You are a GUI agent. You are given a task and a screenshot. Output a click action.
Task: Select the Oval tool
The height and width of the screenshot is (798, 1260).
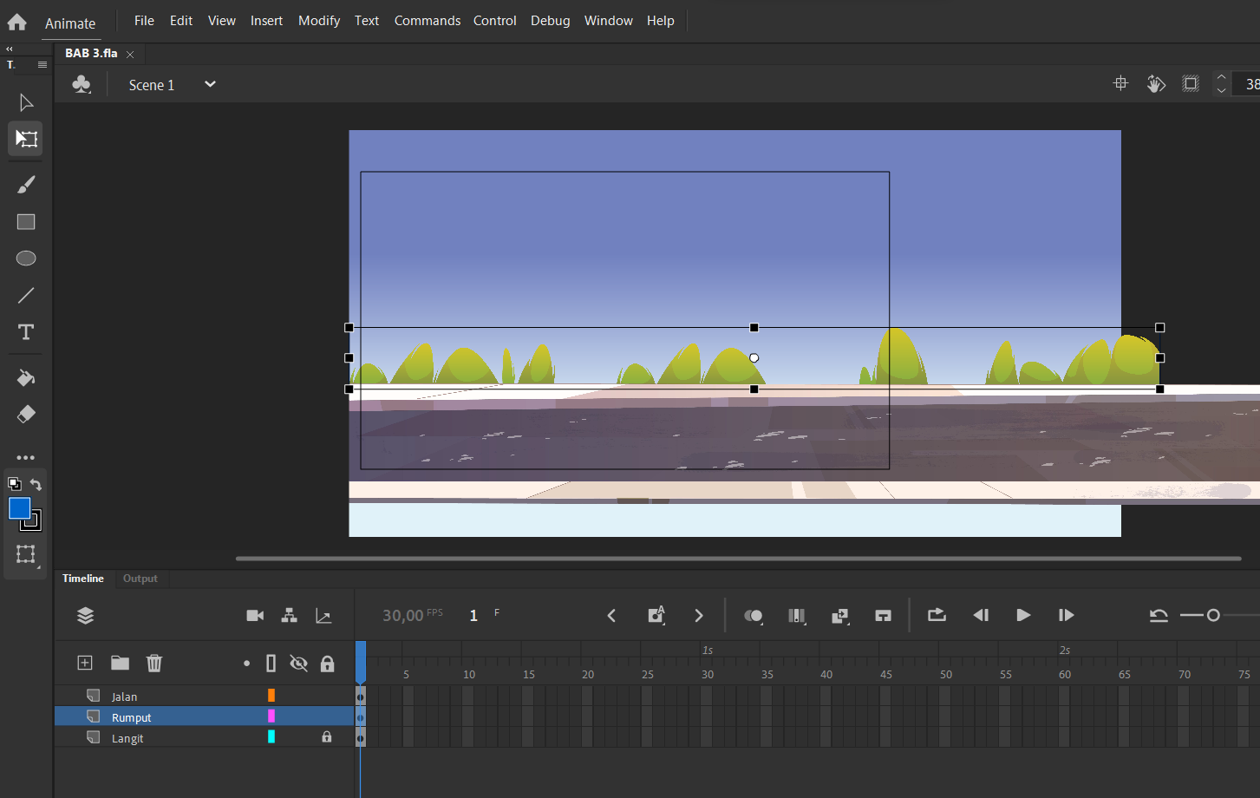tap(26, 258)
